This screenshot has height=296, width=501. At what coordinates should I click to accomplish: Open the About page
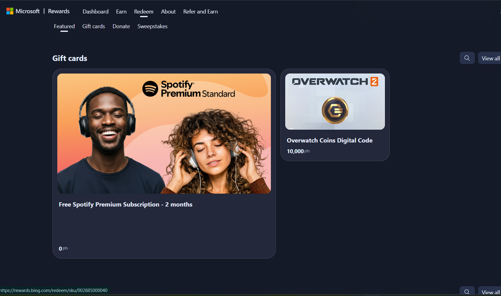pos(168,12)
